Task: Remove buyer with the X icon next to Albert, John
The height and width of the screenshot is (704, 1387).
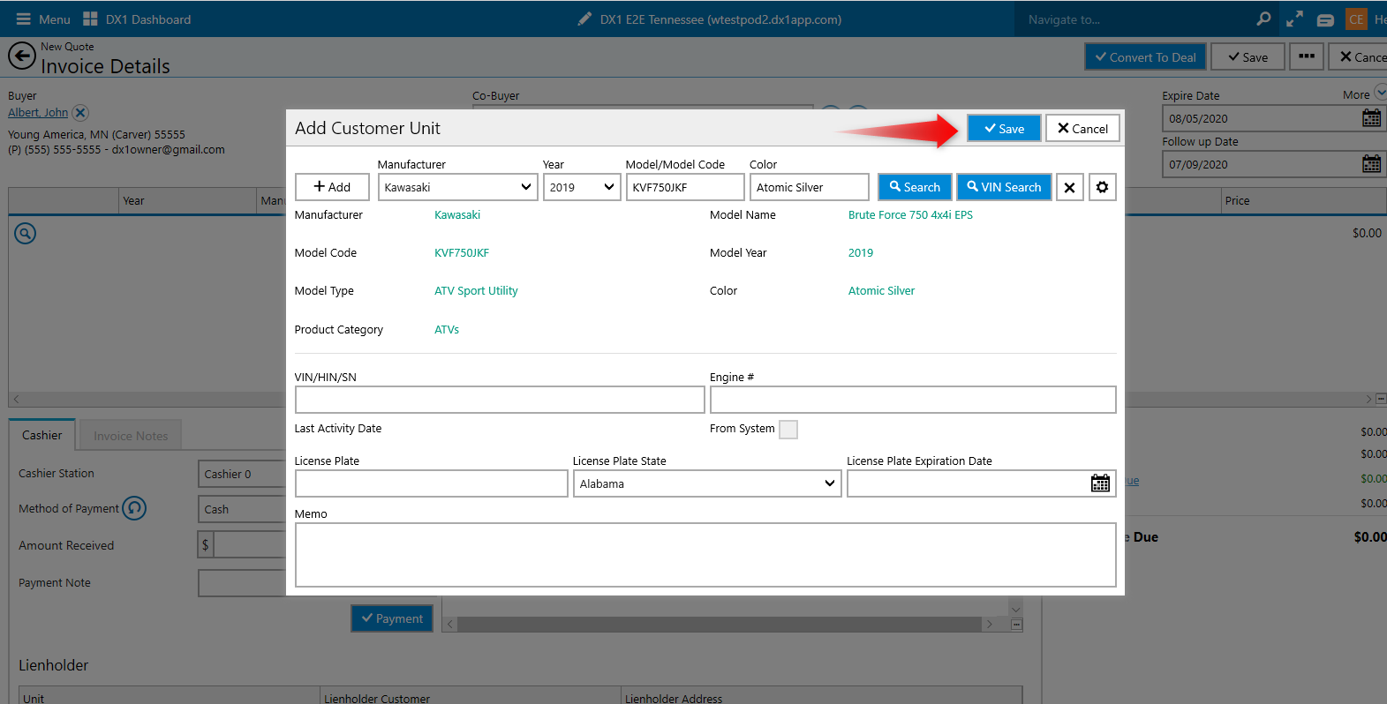Action: [80, 113]
